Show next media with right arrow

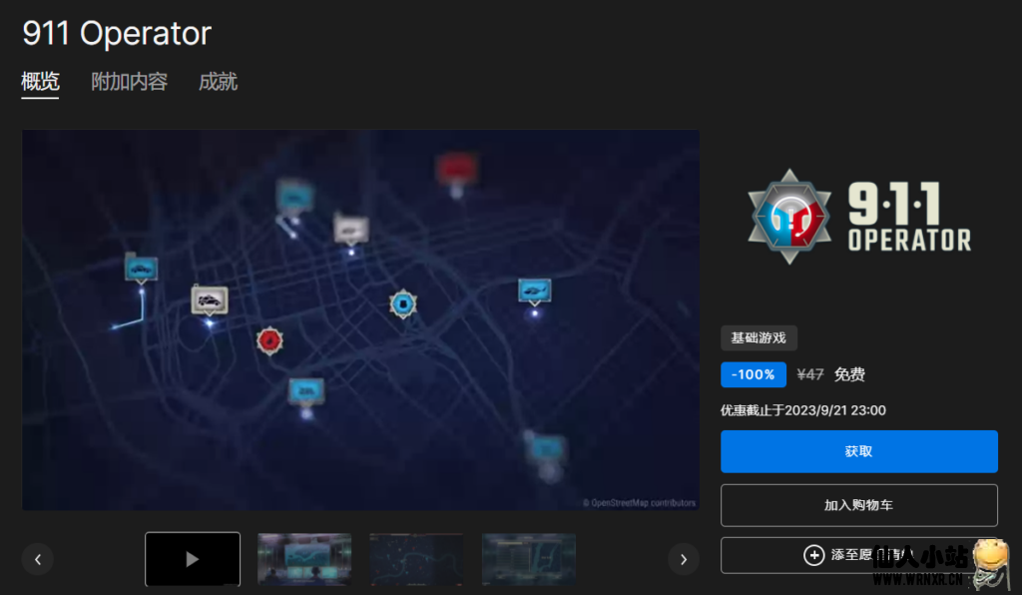click(x=684, y=559)
